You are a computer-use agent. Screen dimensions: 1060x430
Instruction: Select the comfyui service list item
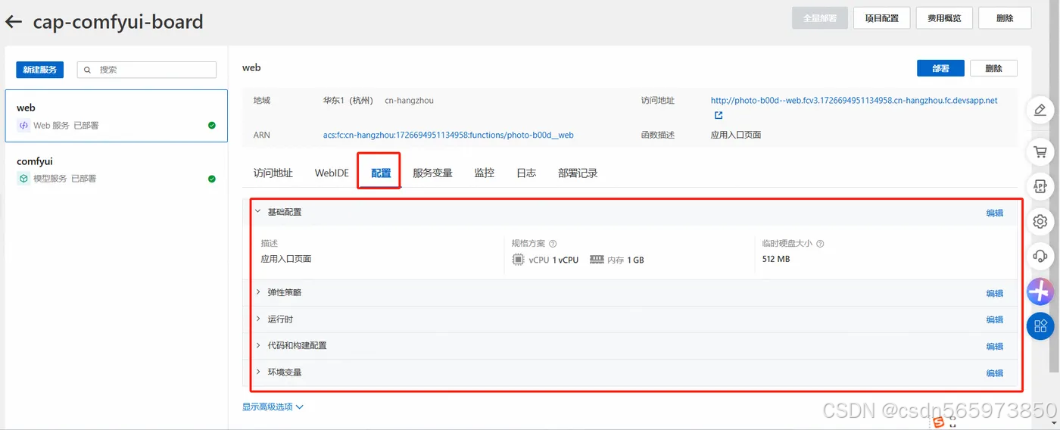117,170
